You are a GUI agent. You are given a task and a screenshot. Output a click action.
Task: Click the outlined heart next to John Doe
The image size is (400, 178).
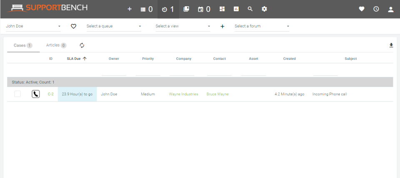coord(73,26)
